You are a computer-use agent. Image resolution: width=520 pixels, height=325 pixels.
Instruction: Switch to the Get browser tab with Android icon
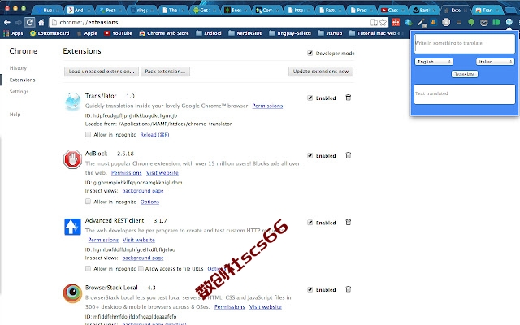click(x=203, y=10)
